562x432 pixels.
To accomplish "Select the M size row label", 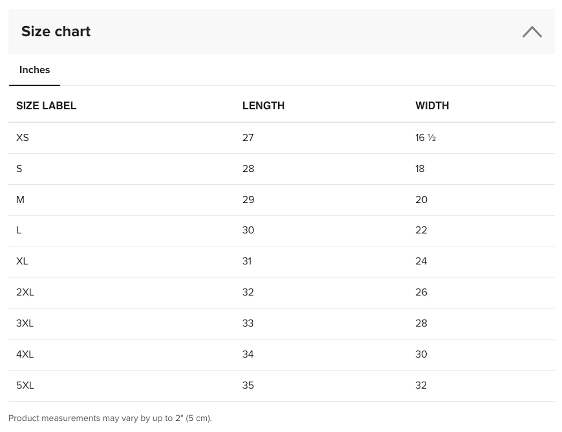I will point(20,200).
